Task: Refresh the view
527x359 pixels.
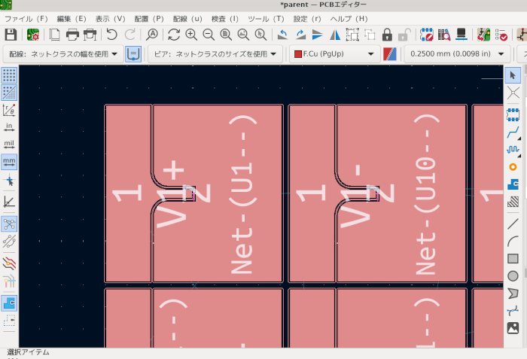Action: click(x=174, y=35)
